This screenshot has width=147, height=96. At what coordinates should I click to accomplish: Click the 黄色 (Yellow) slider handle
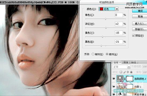click(102, 37)
